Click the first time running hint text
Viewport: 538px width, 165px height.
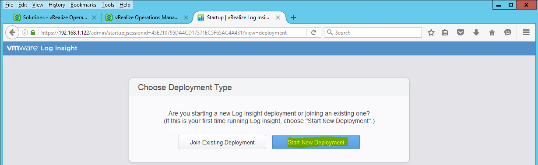pos(269,121)
